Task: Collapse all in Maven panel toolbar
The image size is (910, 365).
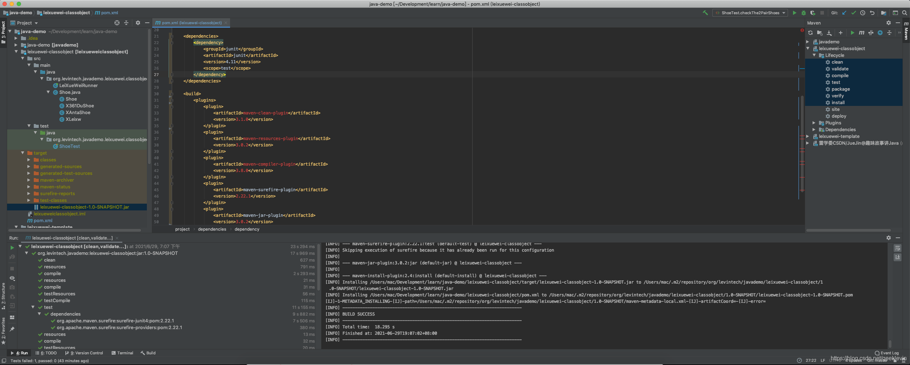Action: click(x=889, y=33)
